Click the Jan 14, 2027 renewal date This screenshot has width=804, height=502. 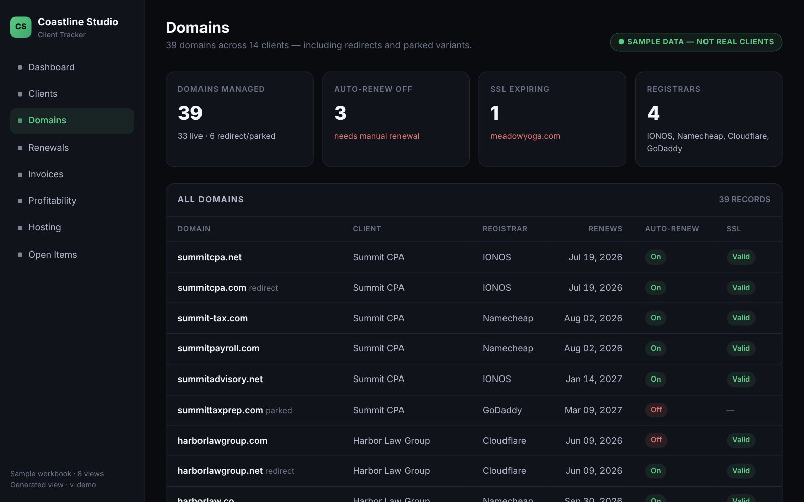coord(594,379)
